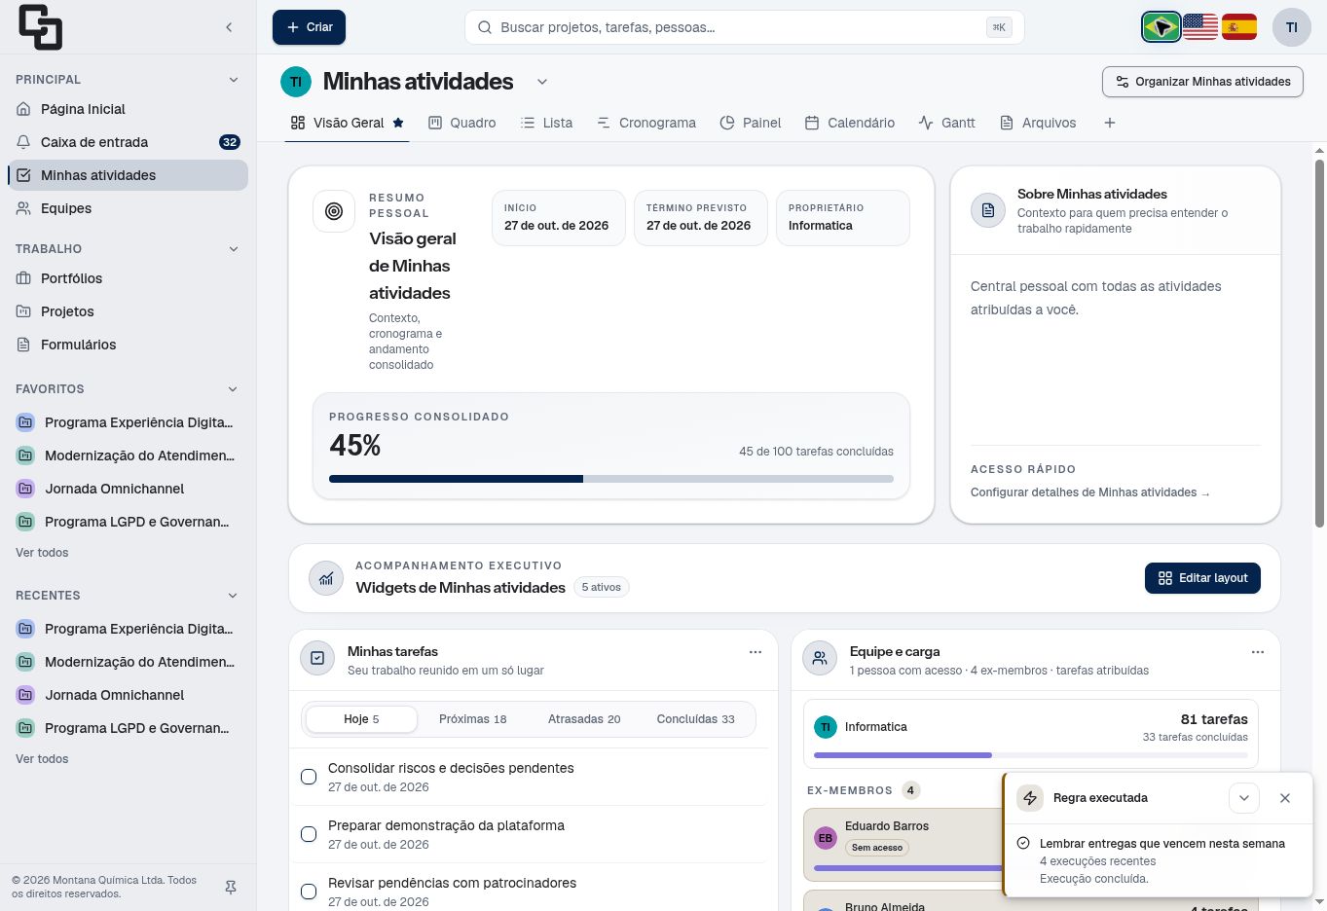Select the Hoje task filter

pos(361,719)
